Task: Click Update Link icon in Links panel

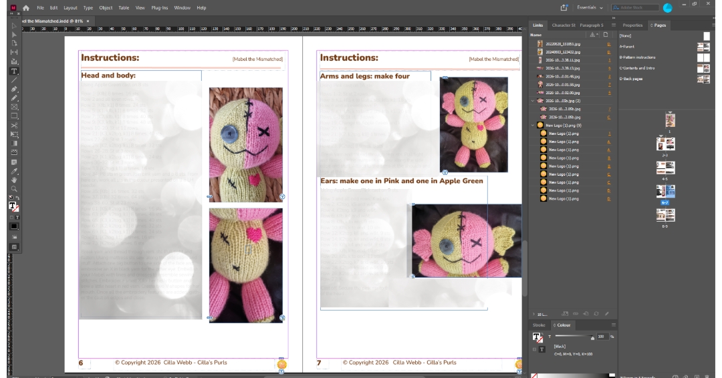Action: [x=596, y=314]
